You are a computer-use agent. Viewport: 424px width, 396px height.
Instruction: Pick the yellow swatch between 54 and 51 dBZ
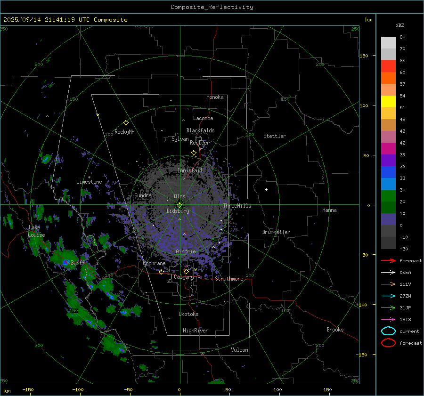[x=388, y=102]
